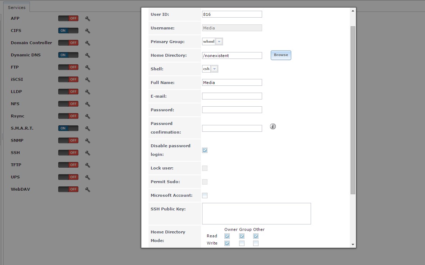
Task: Open iSCSI service settings wrench
Action: click(x=87, y=80)
